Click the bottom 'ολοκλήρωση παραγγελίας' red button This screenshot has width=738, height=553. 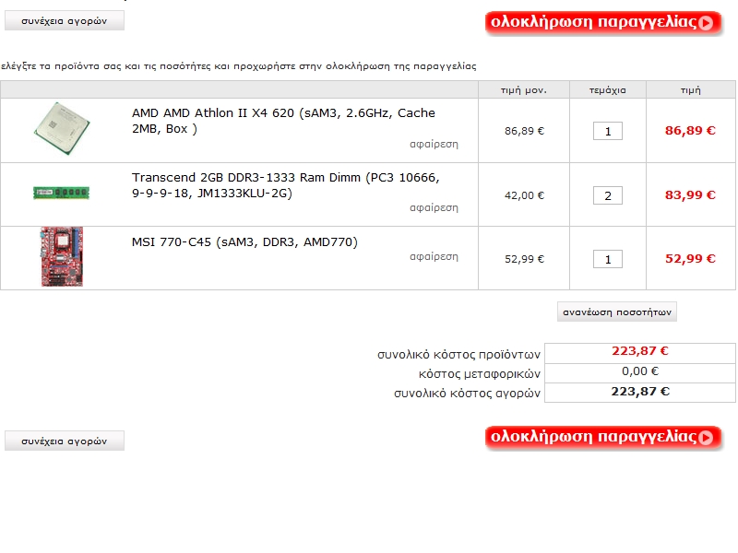click(x=603, y=437)
